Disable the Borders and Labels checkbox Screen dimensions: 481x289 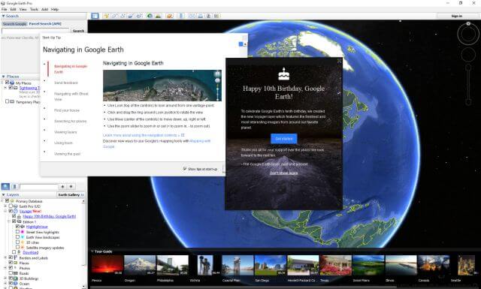pyautogui.click(x=11, y=257)
